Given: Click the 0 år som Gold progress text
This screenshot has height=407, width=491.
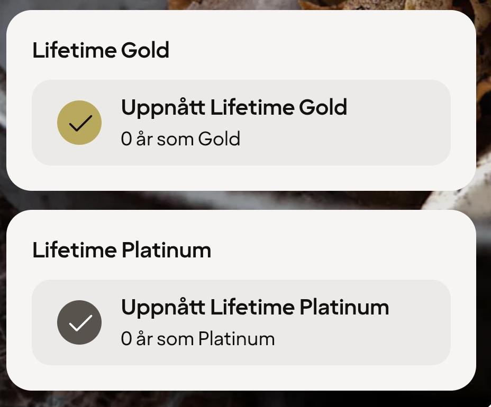Looking at the screenshot, I should (x=180, y=138).
